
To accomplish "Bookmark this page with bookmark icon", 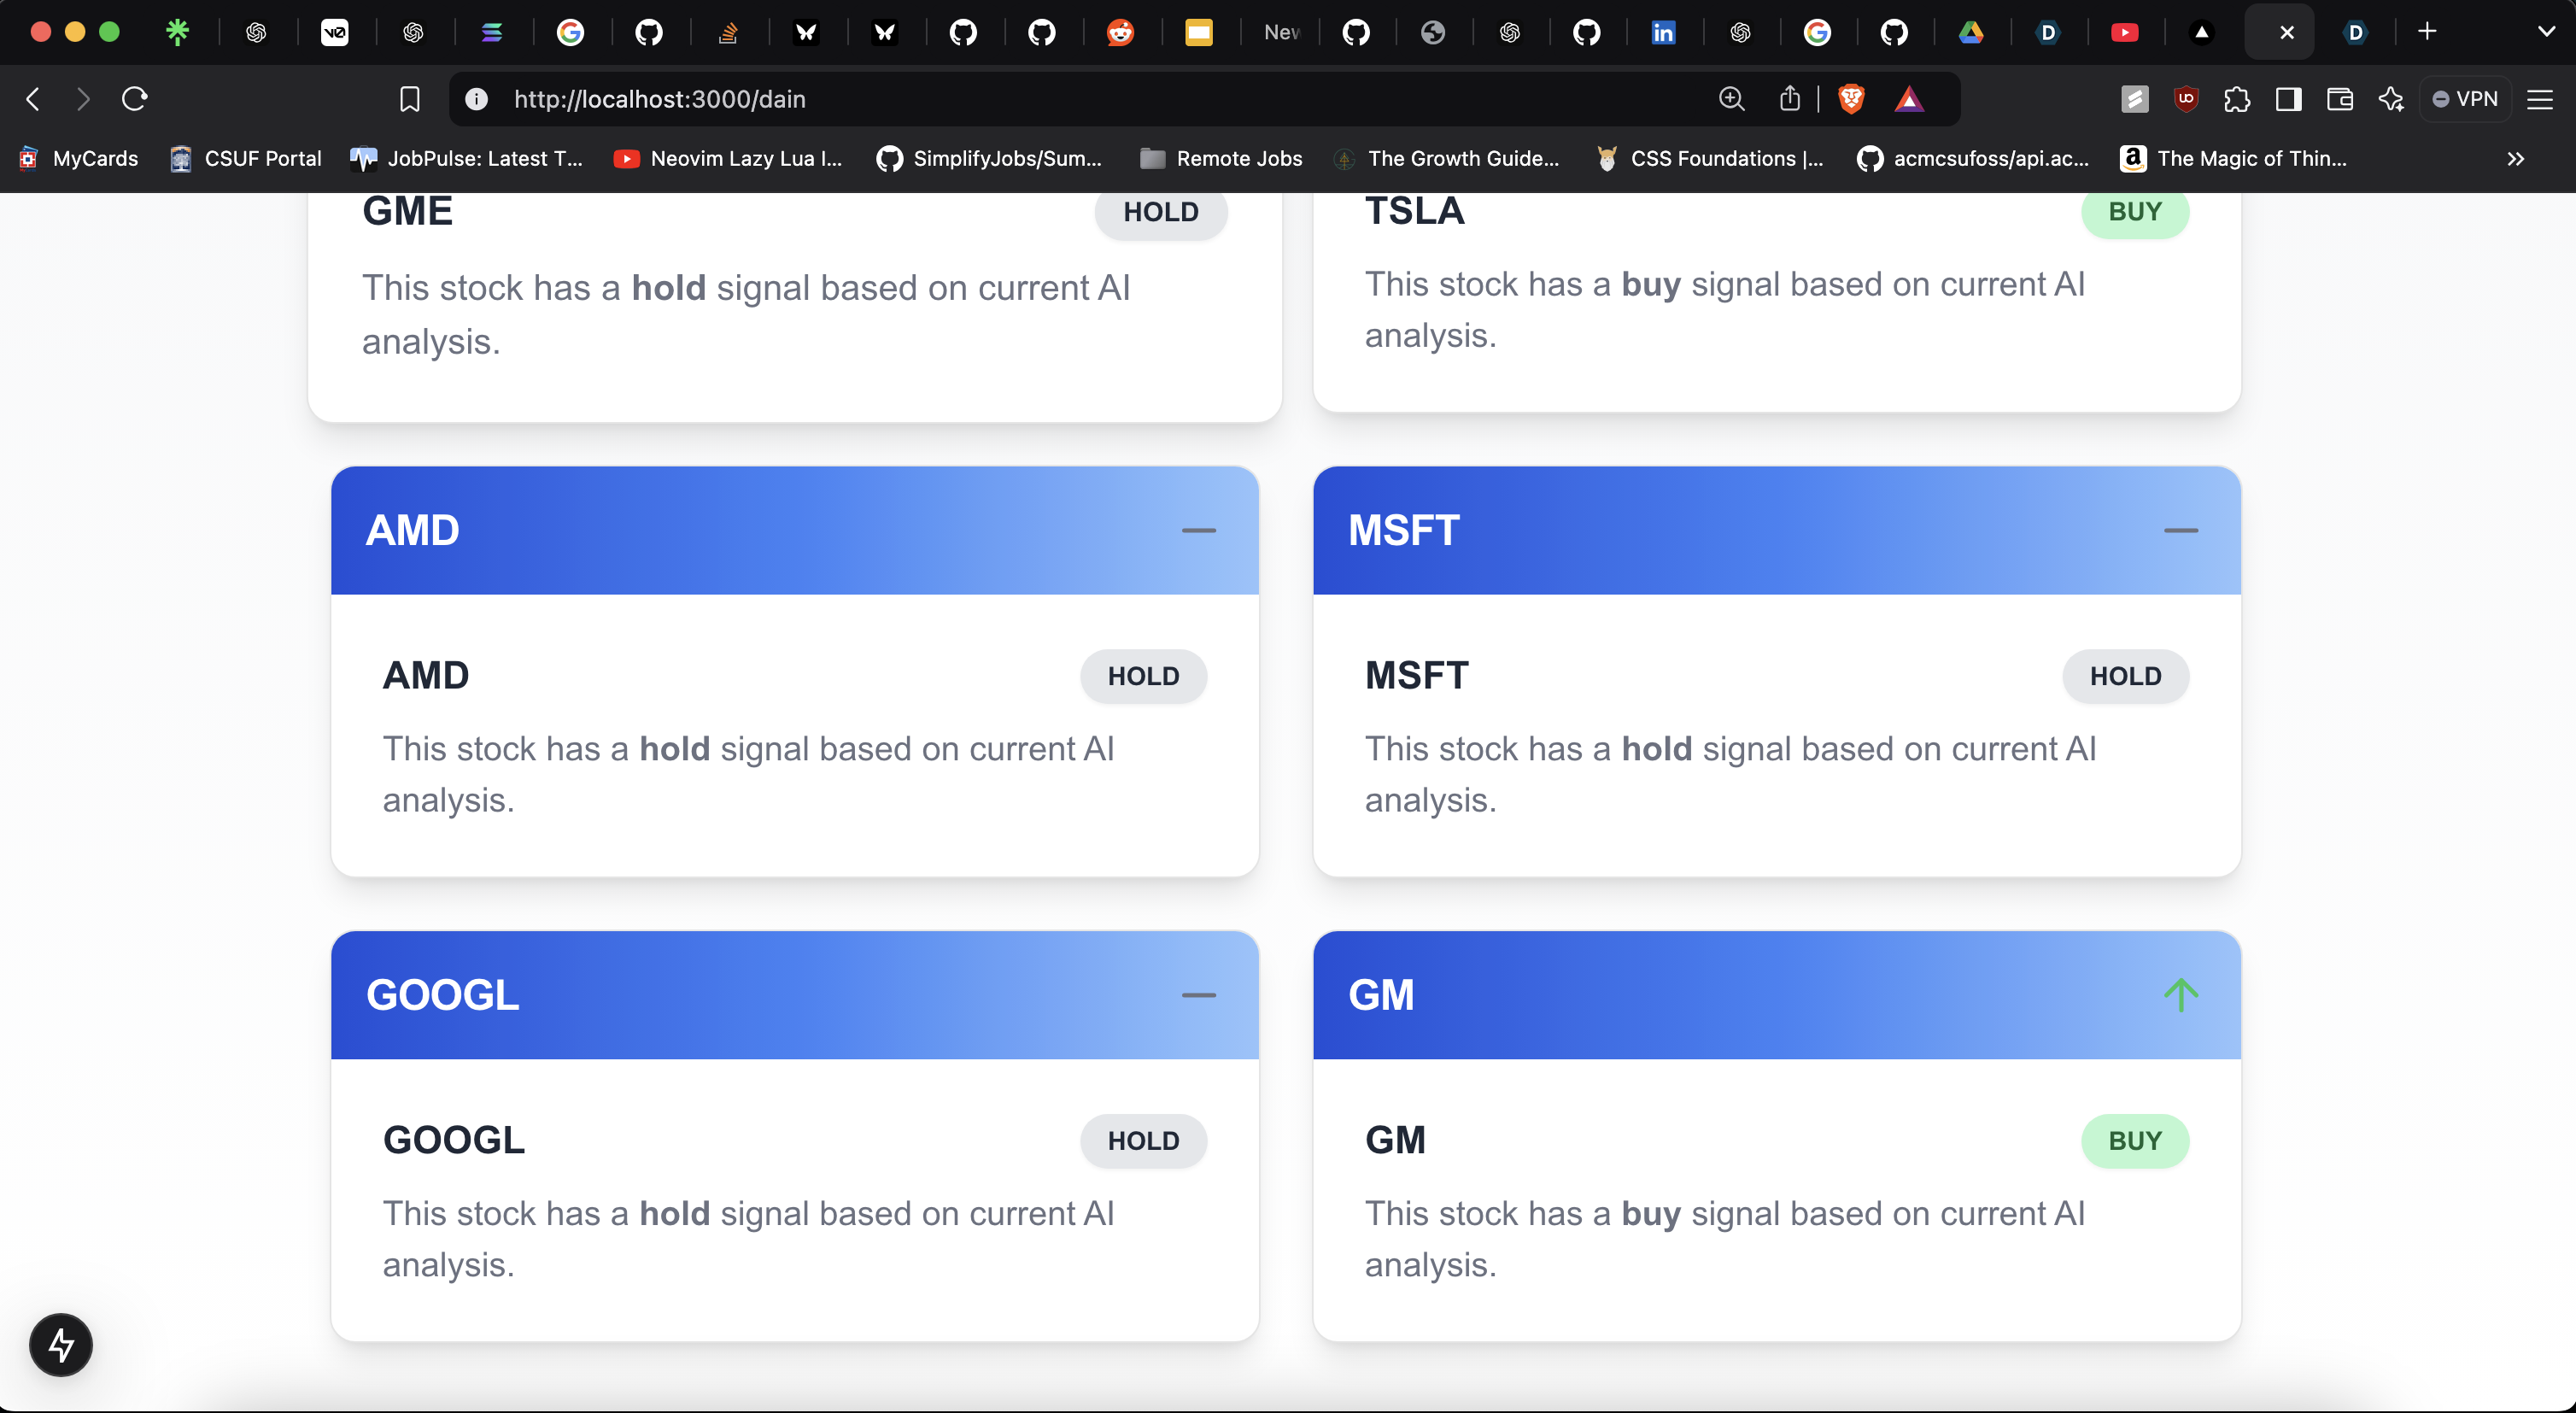I will [409, 99].
